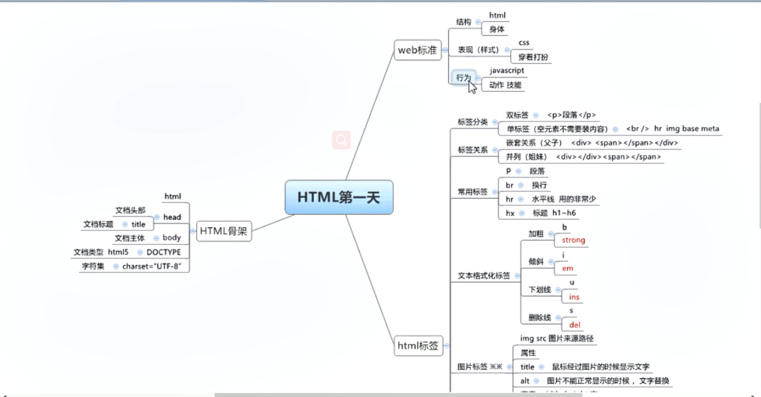The image size is (761, 397).
Task: Collapse the HTML骨架 branch
Action: (x=193, y=231)
